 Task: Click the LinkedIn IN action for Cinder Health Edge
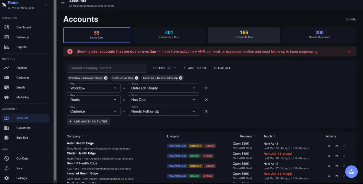point(336,156)
